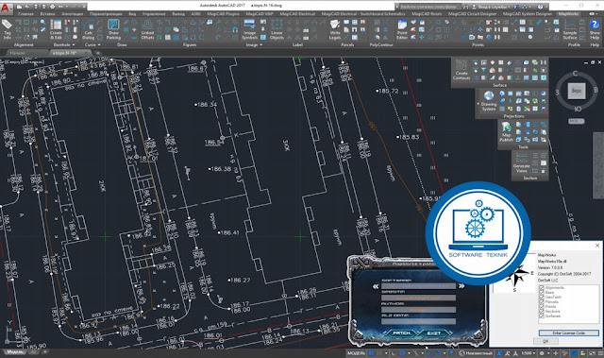The height and width of the screenshot is (358, 604).
Task: Toggle the Sections checkbox
Action: pyautogui.click(x=541, y=312)
